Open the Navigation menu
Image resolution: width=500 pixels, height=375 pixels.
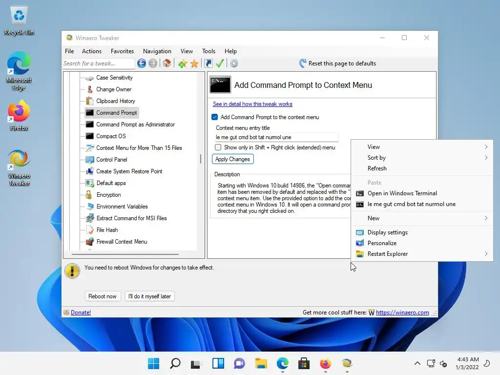(x=157, y=51)
